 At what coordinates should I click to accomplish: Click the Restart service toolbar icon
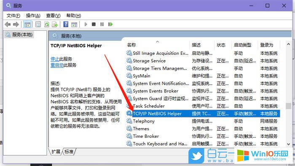click(110, 24)
